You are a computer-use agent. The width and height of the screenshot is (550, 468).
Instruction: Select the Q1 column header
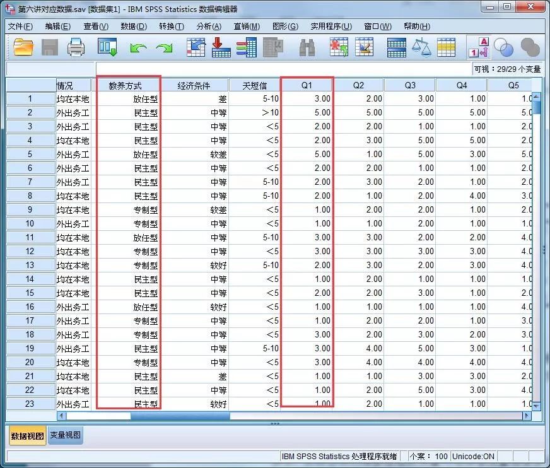coord(307,85)
